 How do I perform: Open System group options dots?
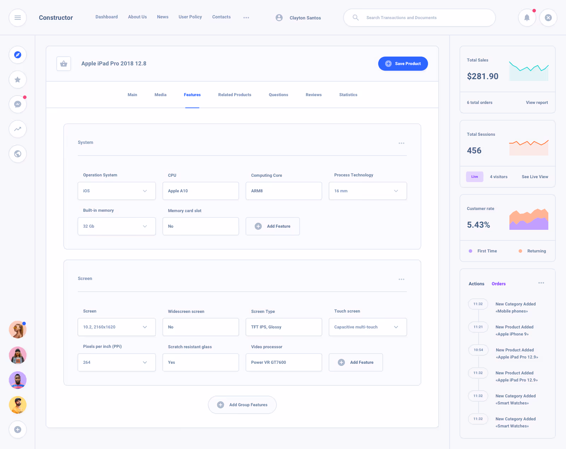[x=402, y=143]
